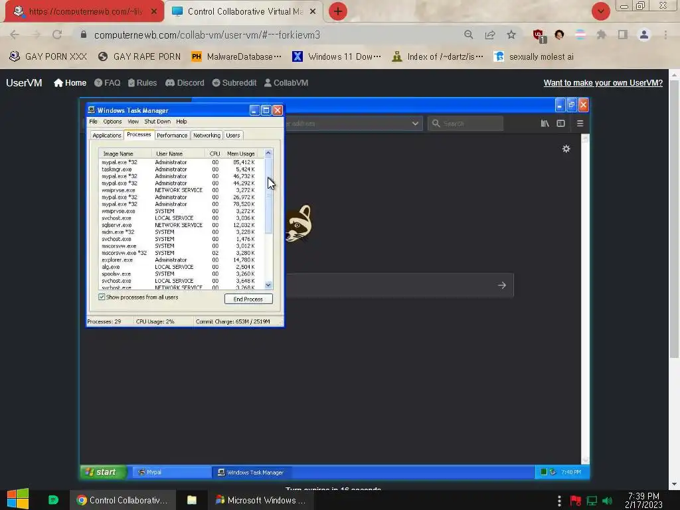This screenshot has width=680, height=510.
Task: Open the uBlock extension shield icon
Action: [x=539, y=36]
